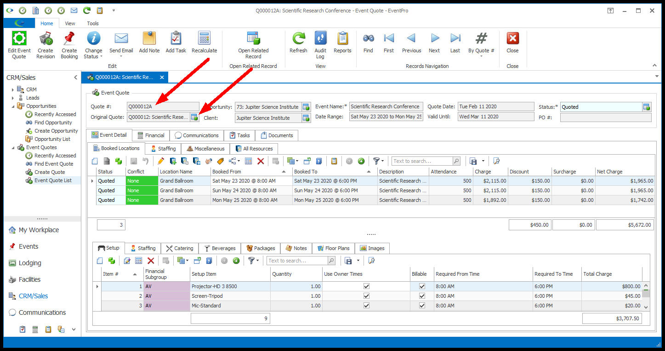The width and height of the screenshot is (665, 351).
Task: Click the Add Task ribbon icon
Action: pos(176,38)
